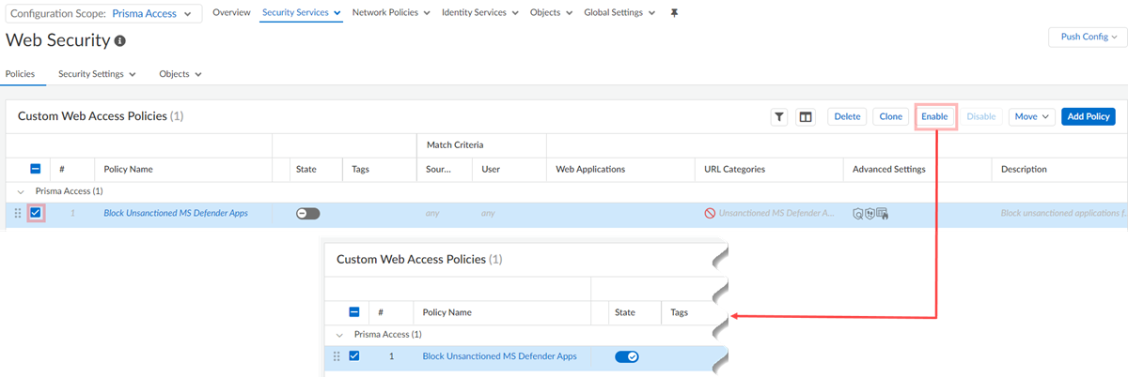The height and width of the screenshot is (377, 1128).
Task: Toggle the disabled State switch on
Action: pos(307,213)
